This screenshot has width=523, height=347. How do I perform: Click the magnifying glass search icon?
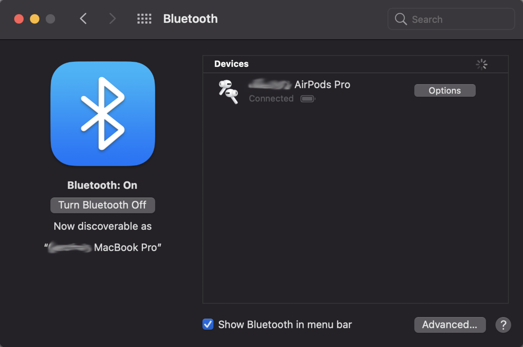pos(401,19)
